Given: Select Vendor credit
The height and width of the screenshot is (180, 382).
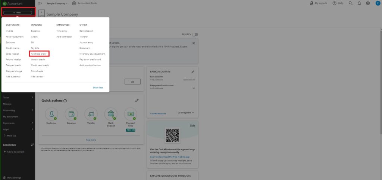Looking at the screenshot, I should pos(38,60).
